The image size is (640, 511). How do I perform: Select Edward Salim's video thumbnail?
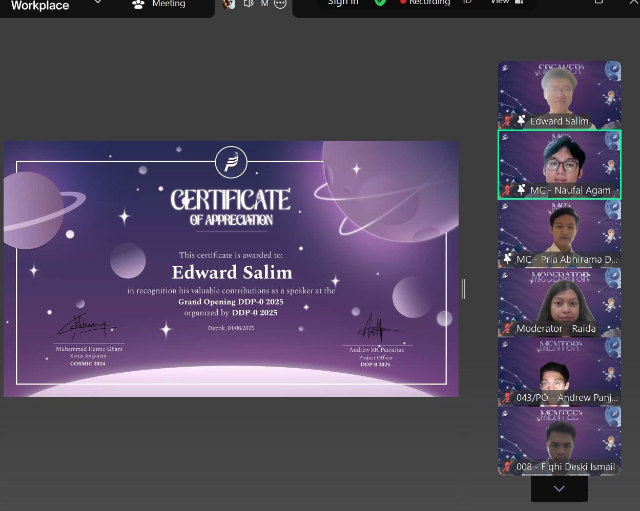point(560,95)
